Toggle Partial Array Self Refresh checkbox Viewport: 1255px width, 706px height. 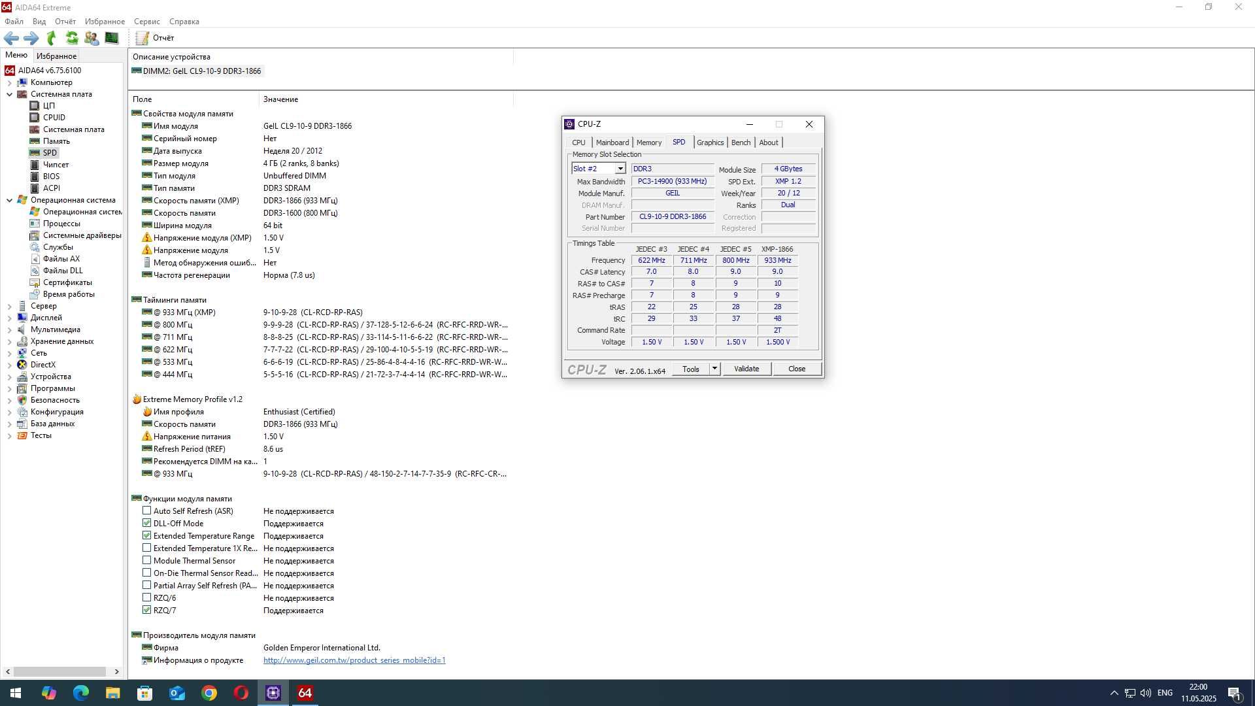point(146,585)
